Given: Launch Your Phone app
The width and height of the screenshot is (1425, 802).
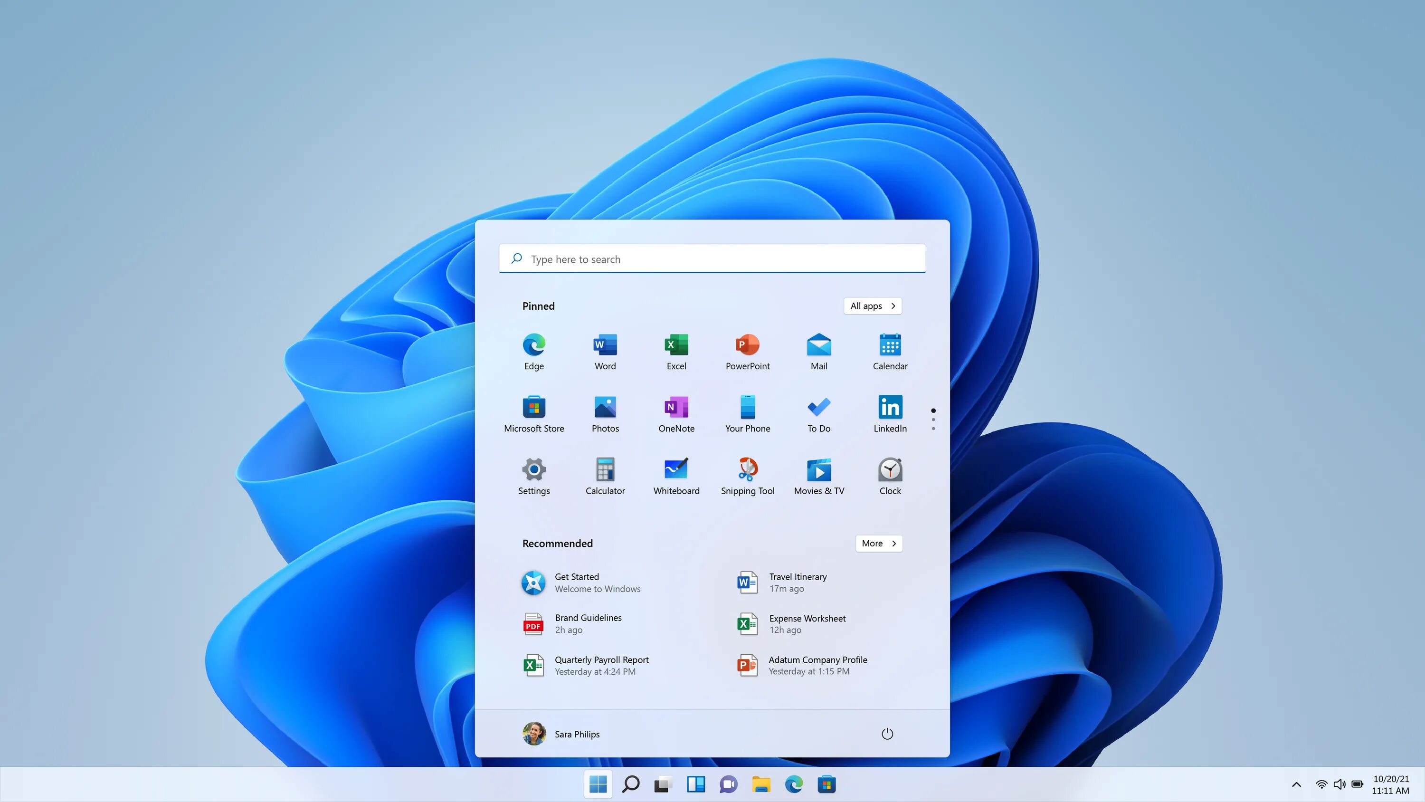Looking at the screenshot, I should [747, 412].
